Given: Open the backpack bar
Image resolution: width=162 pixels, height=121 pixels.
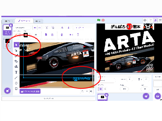Looking at the screenshot, I should [48, 98].
